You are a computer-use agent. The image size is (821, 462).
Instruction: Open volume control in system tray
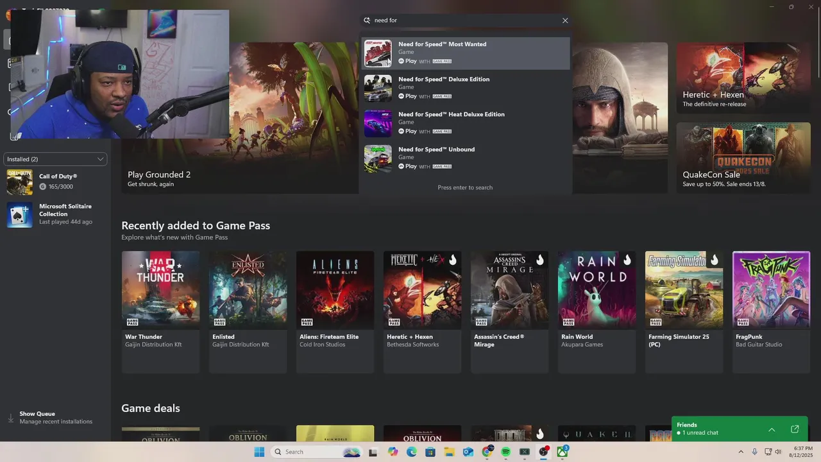(x=778, y=452)
